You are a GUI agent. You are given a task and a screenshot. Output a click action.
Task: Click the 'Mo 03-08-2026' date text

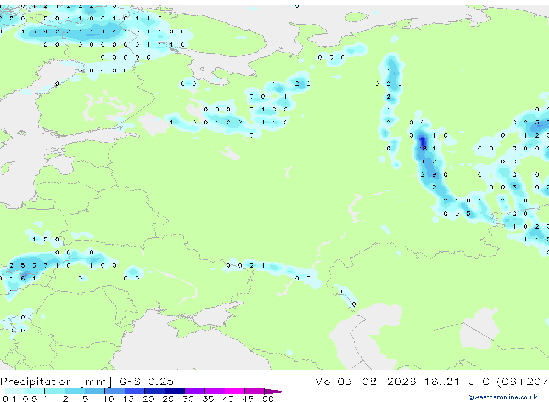pyautogui.click(x=366, y=381)
